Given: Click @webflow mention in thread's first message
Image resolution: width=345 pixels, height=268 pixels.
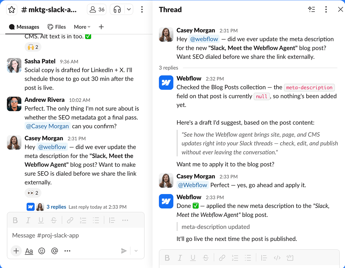Looking at the screenshot, I should pyautogui.click(x=204, y=39).
